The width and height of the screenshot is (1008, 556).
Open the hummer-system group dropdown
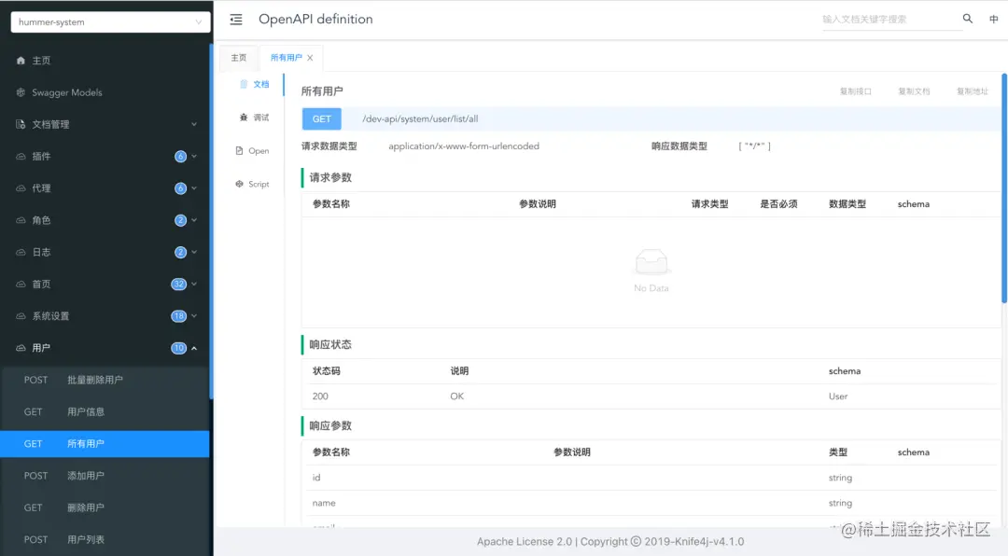pos(110,21)
